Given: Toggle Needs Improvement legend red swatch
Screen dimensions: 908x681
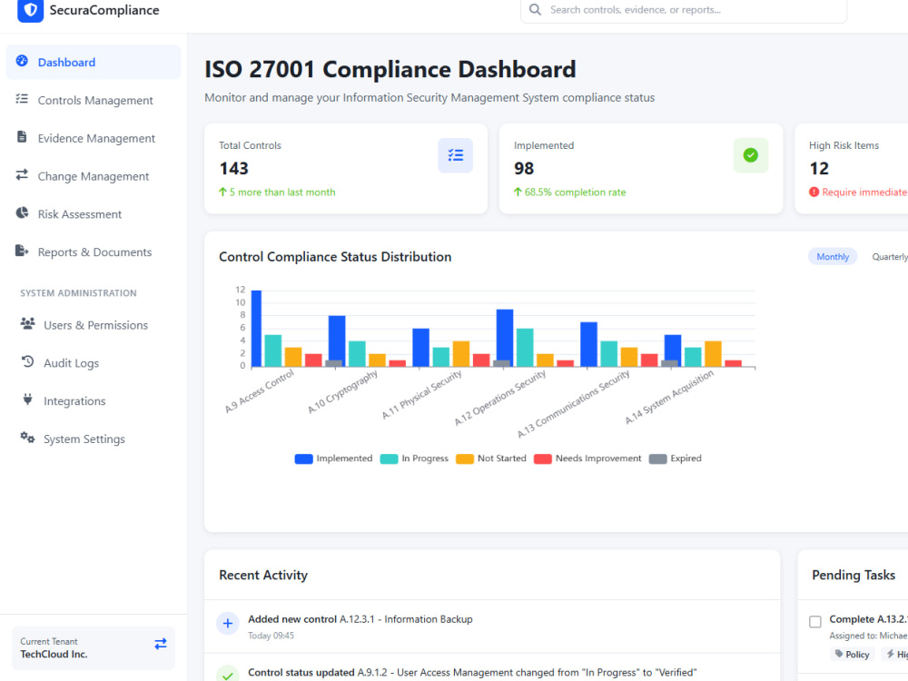Looking at the screenshot, I should tap(543, 459).
